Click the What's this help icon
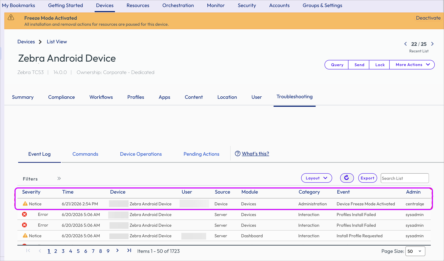Viewport: 444px width, 261px height. (238, 153)
